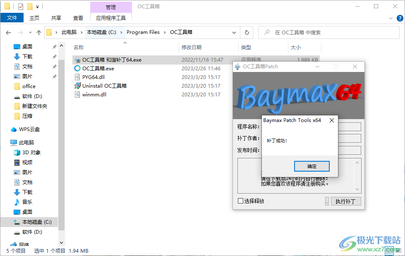This screenshot has height=256, width=405.
Task: Switch to details view icon in status bar
Action: click(x=389, y=251)
